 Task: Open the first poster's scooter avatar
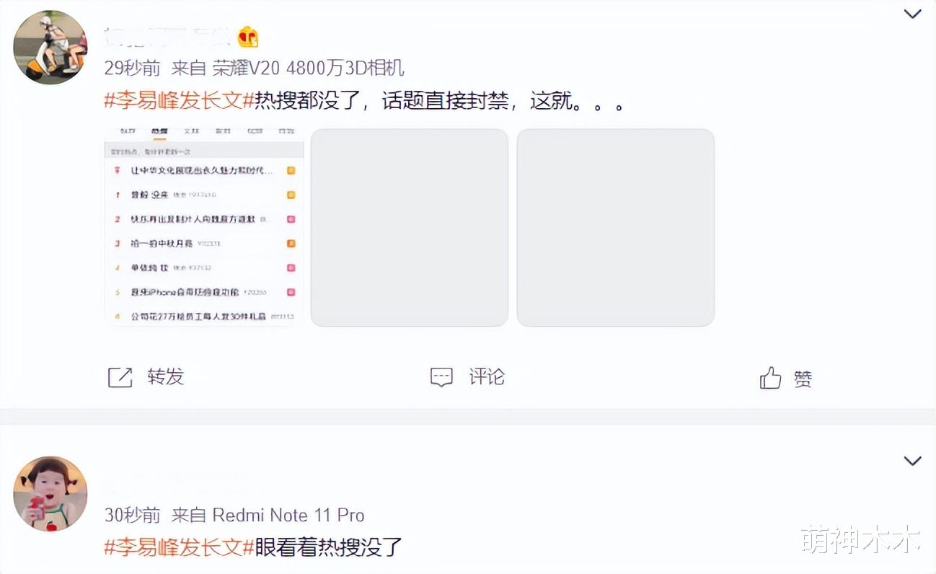click(50, 48)
